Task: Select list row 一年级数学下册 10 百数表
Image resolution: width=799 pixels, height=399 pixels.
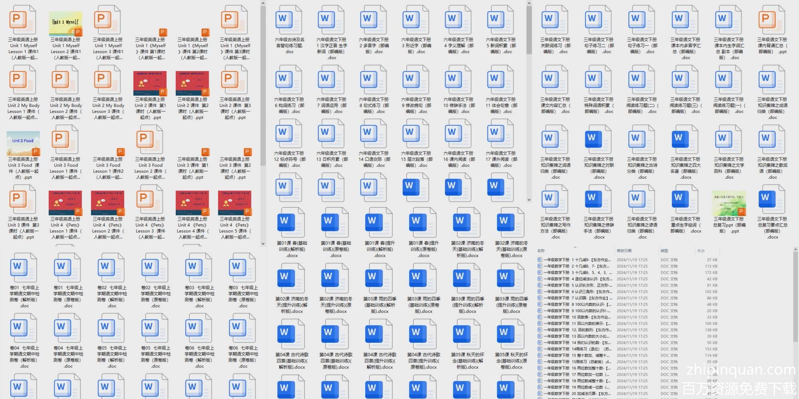Action: pos(575,317)
